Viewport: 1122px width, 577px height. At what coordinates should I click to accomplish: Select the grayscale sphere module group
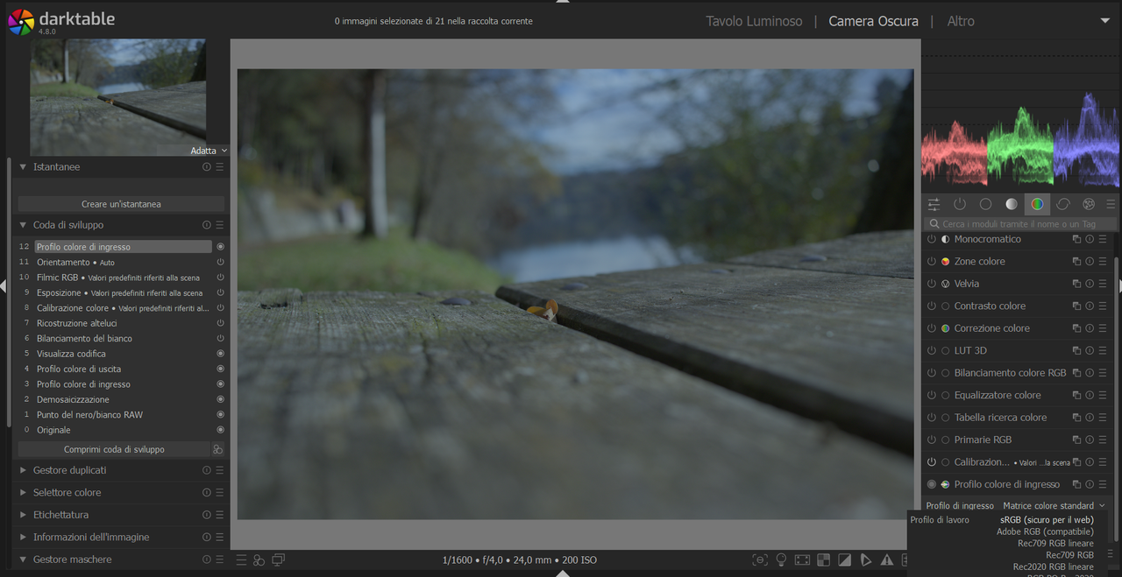1012,204
